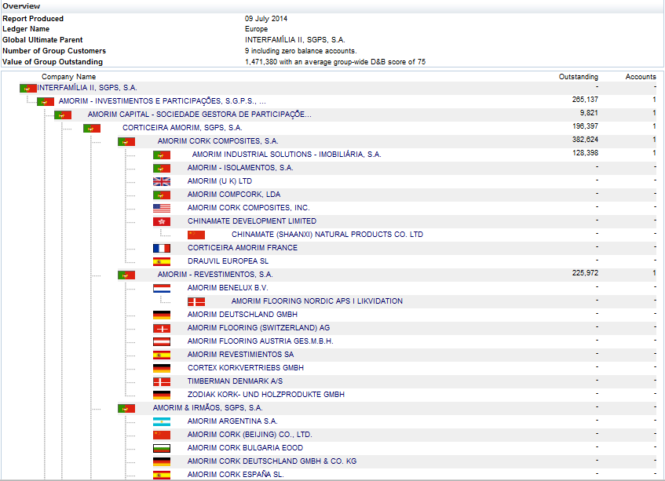Select TIMBERMAN DENMARK A/S entry
The width and height of the screenshot is (665, 481).
pos(235,381)
